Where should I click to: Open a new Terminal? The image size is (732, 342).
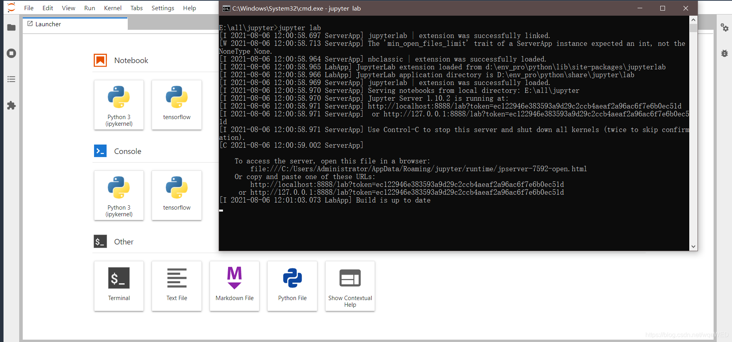click(x=119, y=286)
